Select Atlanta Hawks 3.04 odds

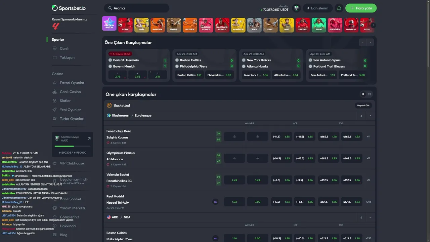286,75
